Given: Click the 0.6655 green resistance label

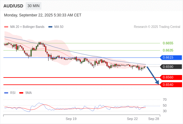Looking at the screenshot, I should [168, 43].
